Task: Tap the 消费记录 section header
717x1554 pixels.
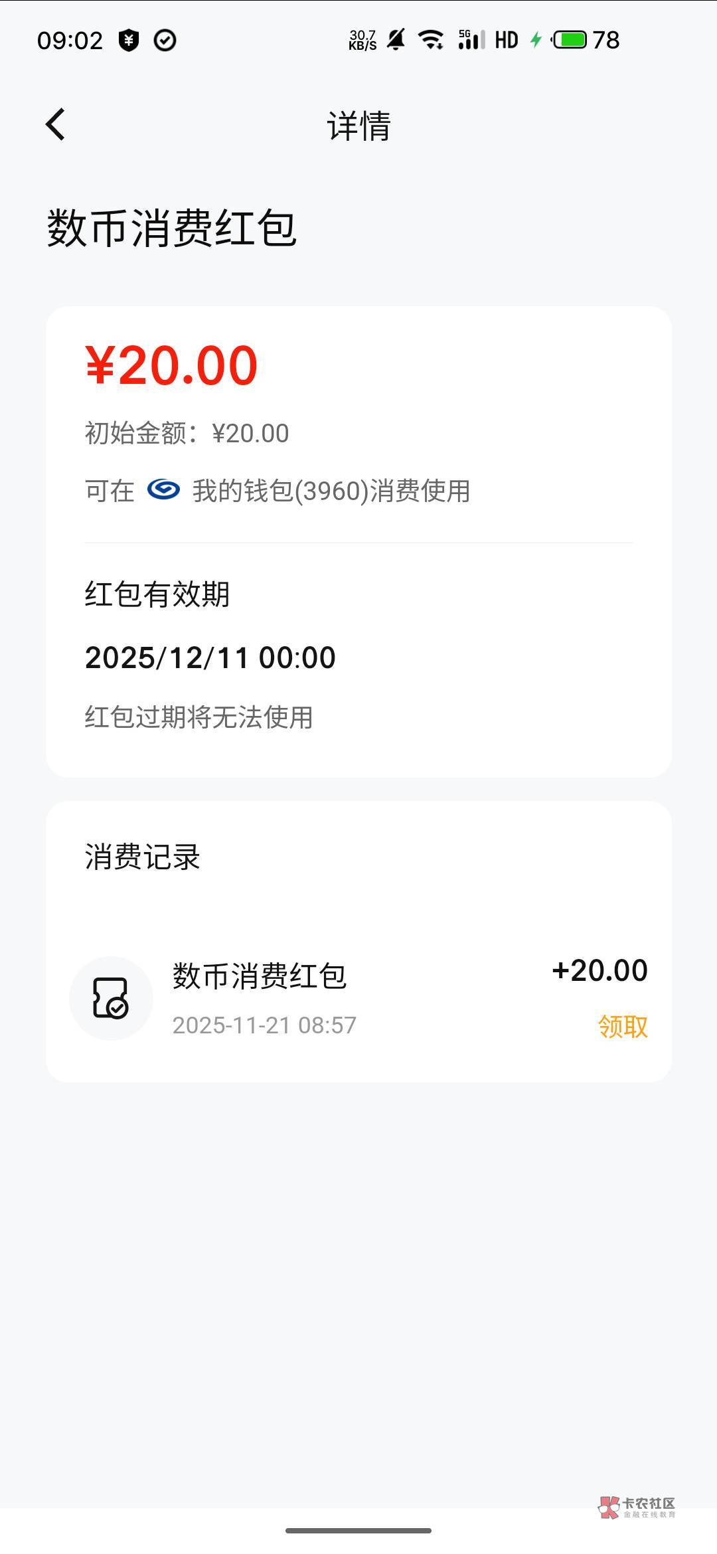Action: point(142,857)
